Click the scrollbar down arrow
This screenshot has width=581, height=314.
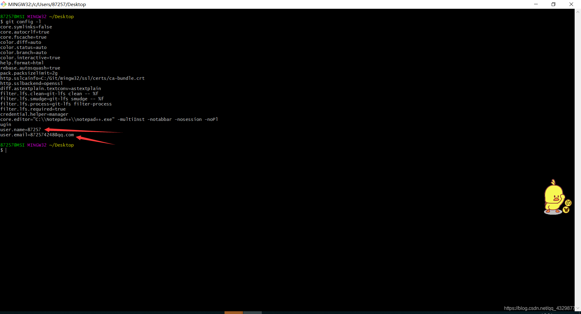[x=578, y=308]
